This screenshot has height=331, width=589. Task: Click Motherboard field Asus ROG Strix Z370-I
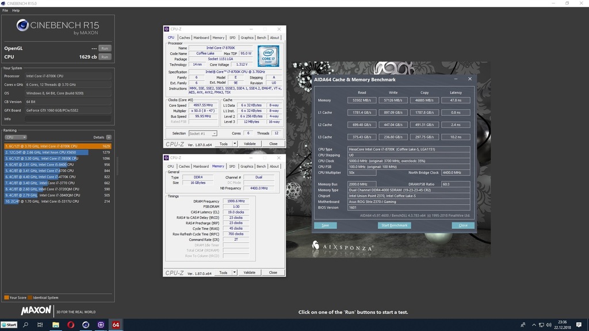click(409, 202)
